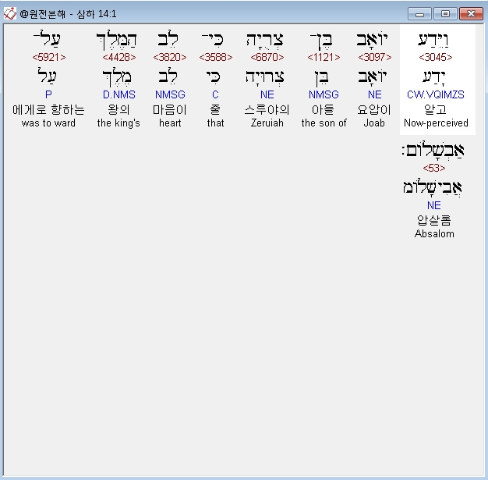Click the English gloss the son of
Screen dimensions: 488x480
click(x=324, y=123)
